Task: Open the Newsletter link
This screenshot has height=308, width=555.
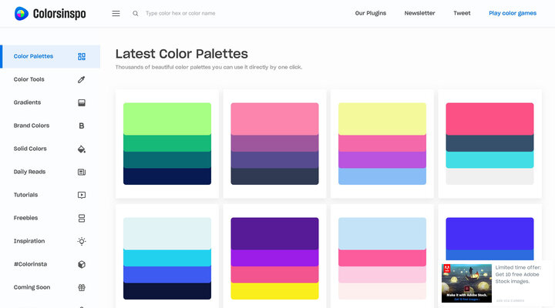Action: click(x=419, y=13)
